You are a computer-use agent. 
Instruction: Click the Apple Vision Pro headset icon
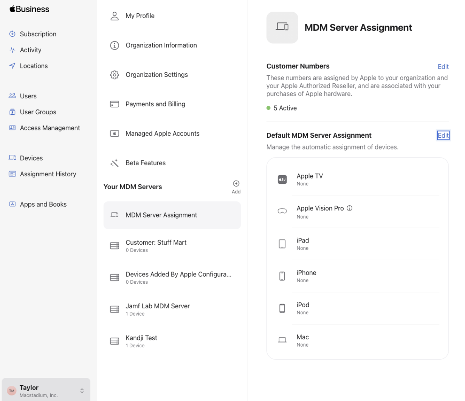tap(282, 211)
